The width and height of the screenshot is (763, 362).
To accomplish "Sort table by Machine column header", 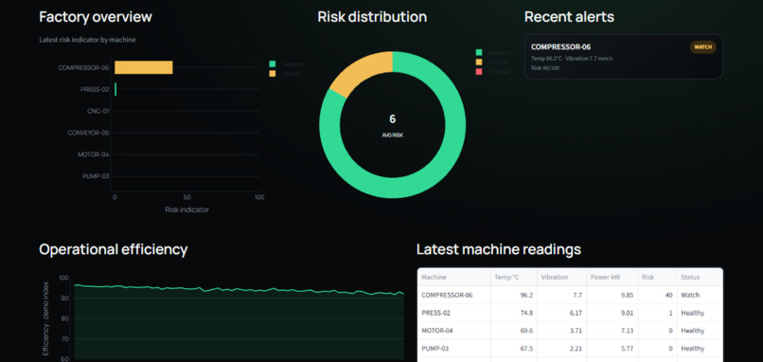I will pos(454,278).
